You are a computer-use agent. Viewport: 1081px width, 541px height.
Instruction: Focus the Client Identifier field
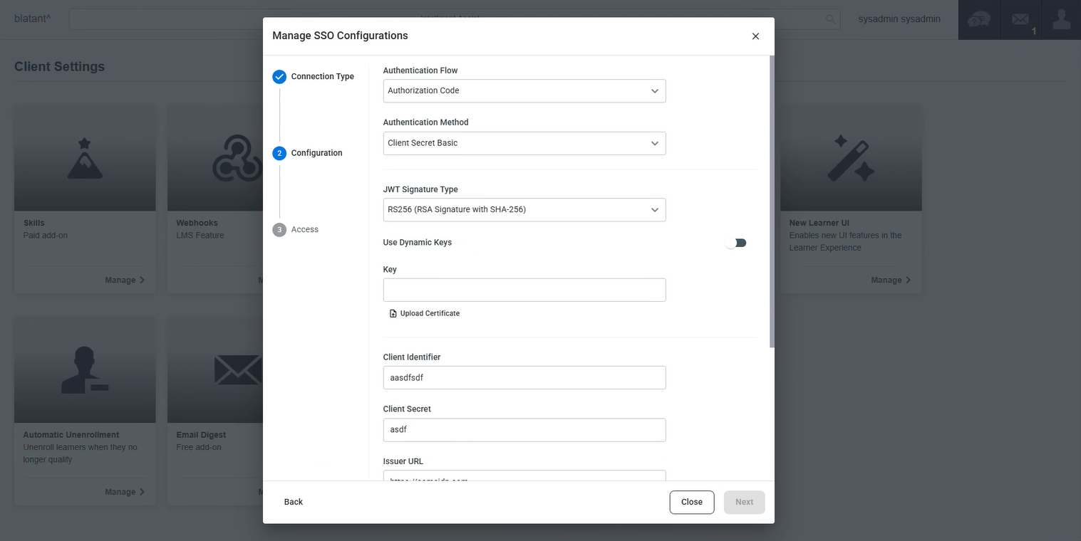click(x=524, y=378)
